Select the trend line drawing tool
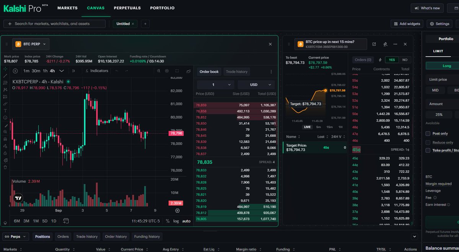Screen dimensions: 459x252 (x=5, y=76)
